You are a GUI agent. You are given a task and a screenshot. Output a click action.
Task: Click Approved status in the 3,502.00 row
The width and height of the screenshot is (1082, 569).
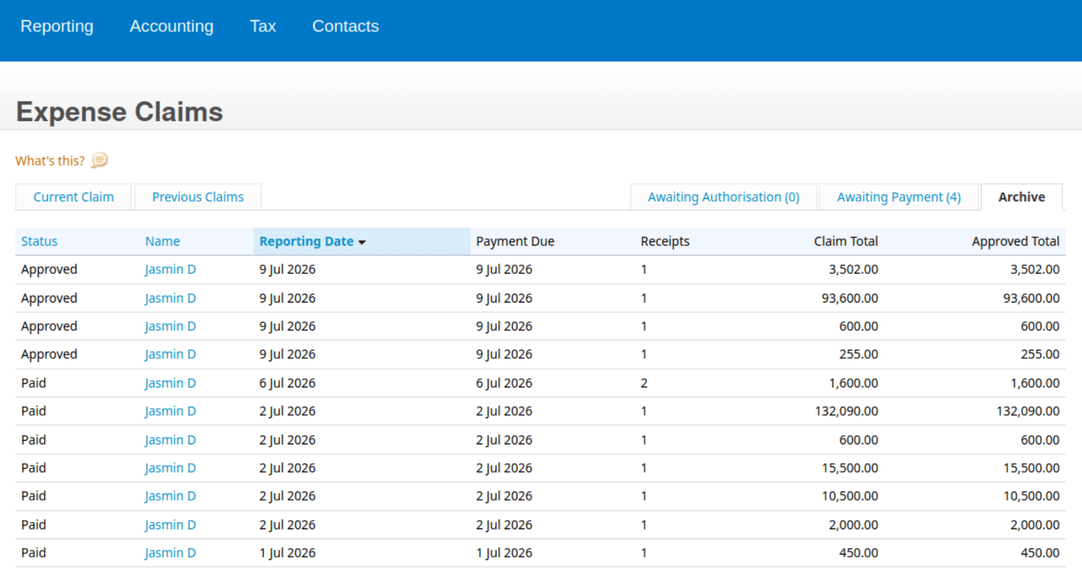pos(49,270)
